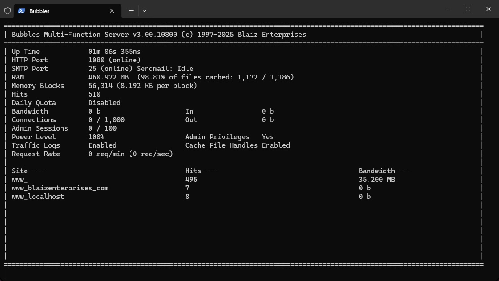The width and height of the screenshot is (499, 281).
Task: Close the Bubbles tab
Action: (112, 11)
